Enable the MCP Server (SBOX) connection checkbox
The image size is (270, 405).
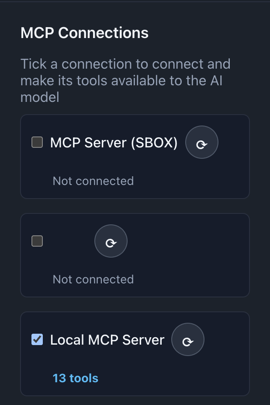(x=37, y=142)
